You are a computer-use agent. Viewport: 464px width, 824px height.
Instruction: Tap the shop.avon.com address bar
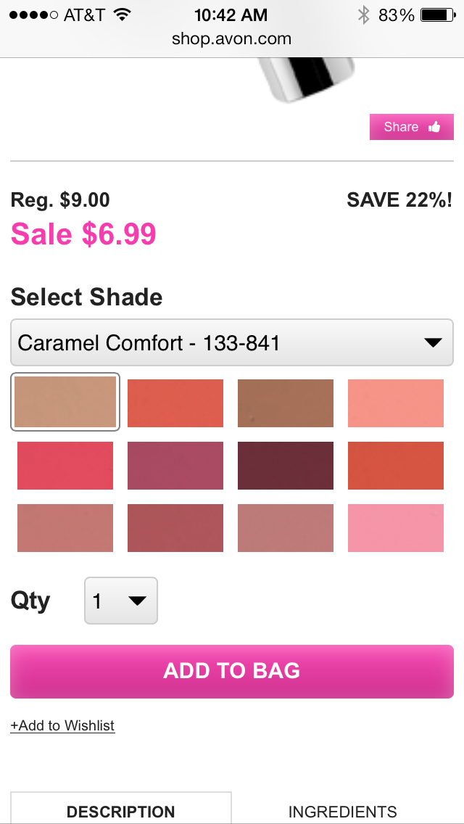232,39
